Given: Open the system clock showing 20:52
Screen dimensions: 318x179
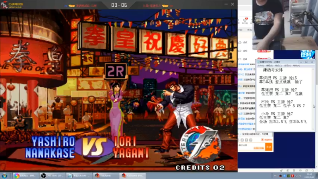Looking at the screenshot, I should click(x=309, y=176).
